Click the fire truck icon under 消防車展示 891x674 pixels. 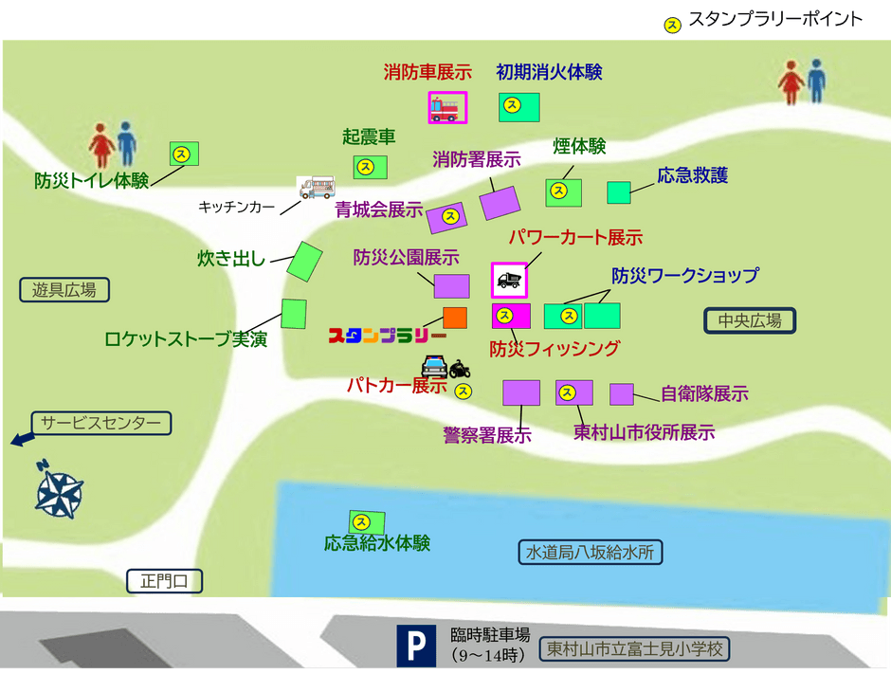pos(447,107)
